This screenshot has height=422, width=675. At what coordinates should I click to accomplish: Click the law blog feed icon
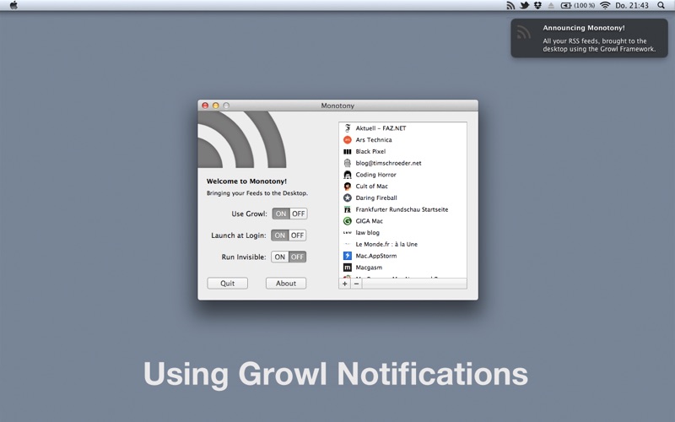348,233
